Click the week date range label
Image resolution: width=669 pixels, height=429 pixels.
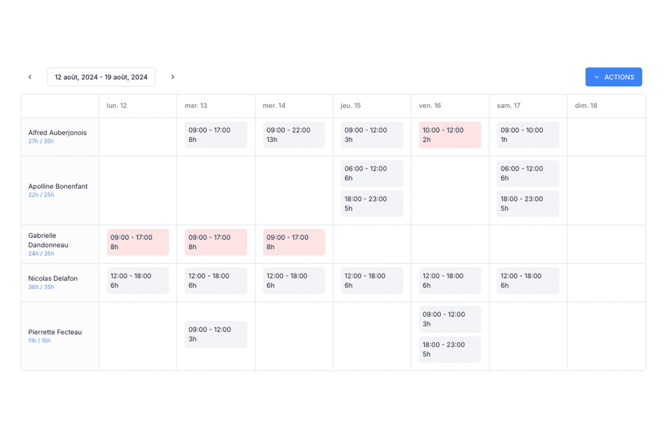101,77
